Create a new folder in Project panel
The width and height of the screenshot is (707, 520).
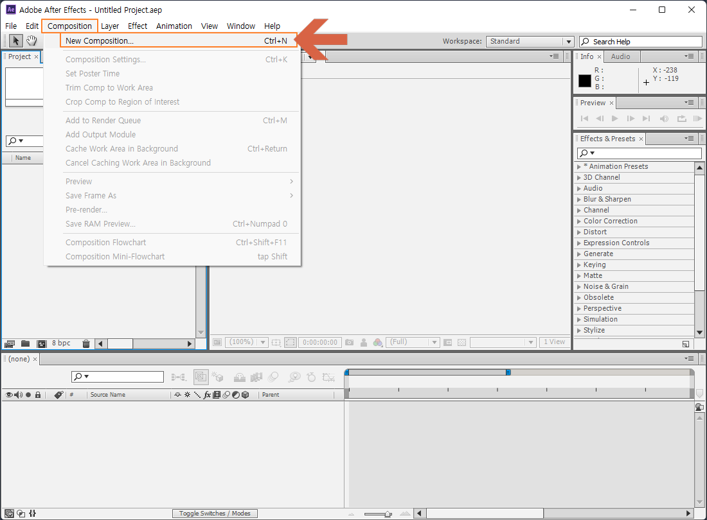pos(26,343)
